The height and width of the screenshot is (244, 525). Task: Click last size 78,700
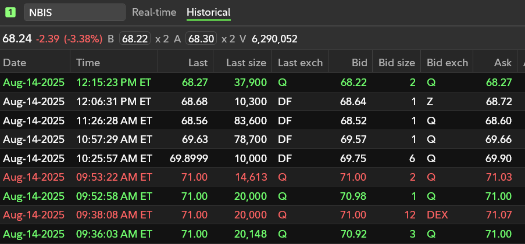[x=250, y=139]
